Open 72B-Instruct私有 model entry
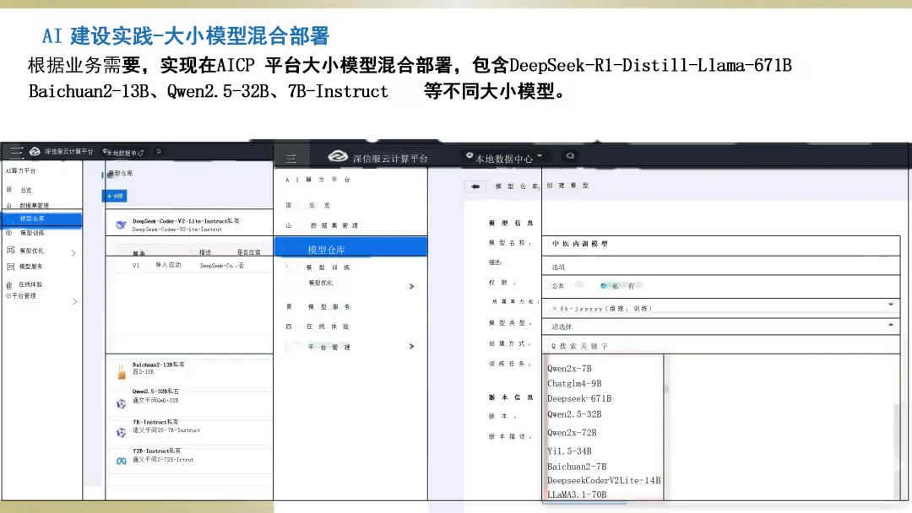The width and height of the screenshot is (912, 513). tap(156, 451)
